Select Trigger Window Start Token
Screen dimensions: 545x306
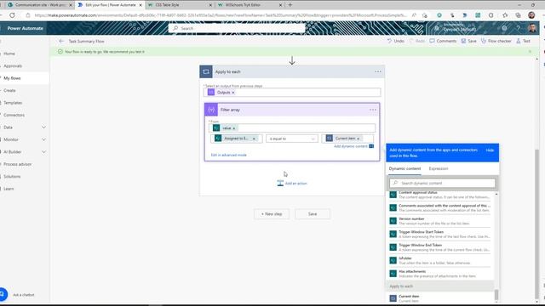coord(440,235)
